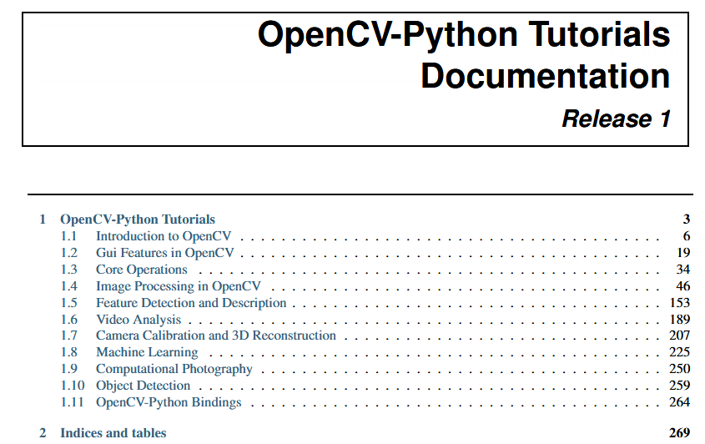Click section number 1.10 in contents

(x=73, y=386)
